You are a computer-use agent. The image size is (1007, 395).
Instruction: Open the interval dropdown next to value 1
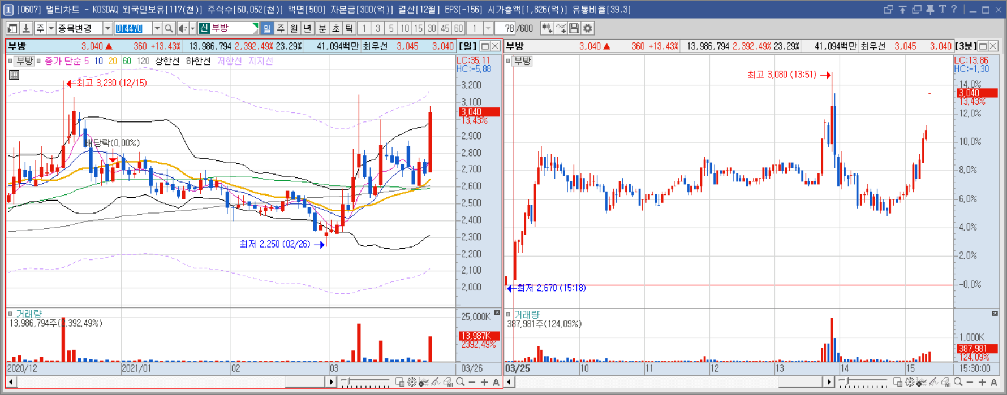pos(488,28)
